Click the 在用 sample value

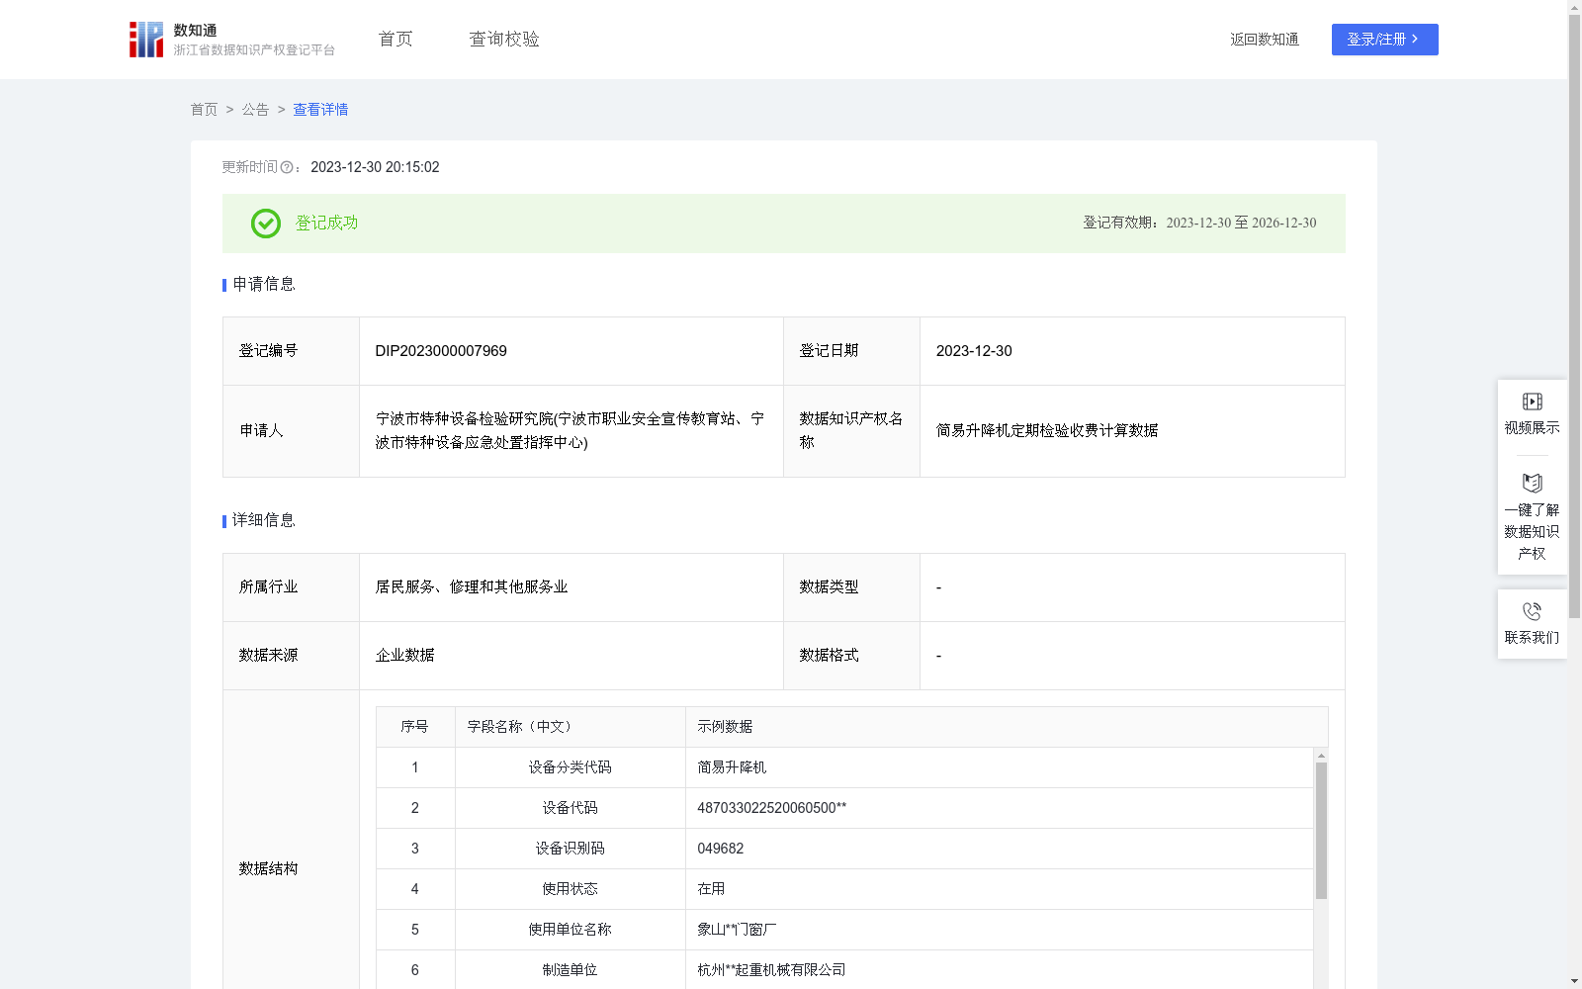pyautogui.click(x=711, y=889)
